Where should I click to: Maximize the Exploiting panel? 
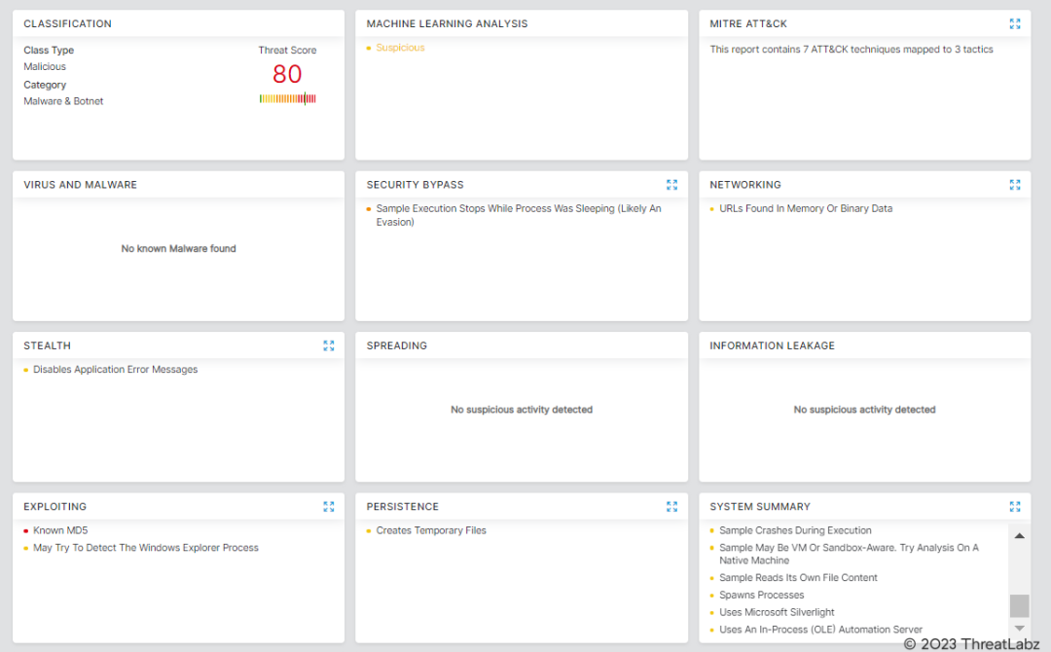click(x=329, y=506)
